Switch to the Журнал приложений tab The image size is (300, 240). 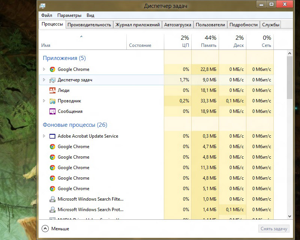click(137, 25)
